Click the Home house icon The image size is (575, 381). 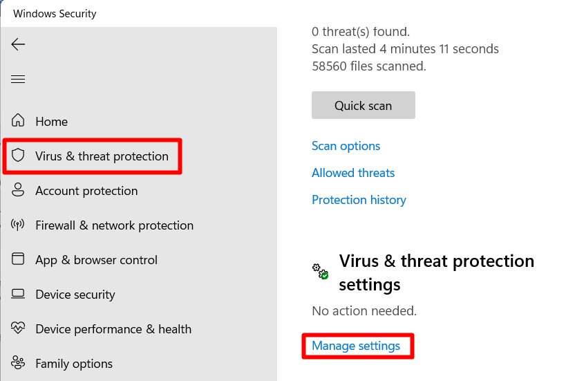18,120
